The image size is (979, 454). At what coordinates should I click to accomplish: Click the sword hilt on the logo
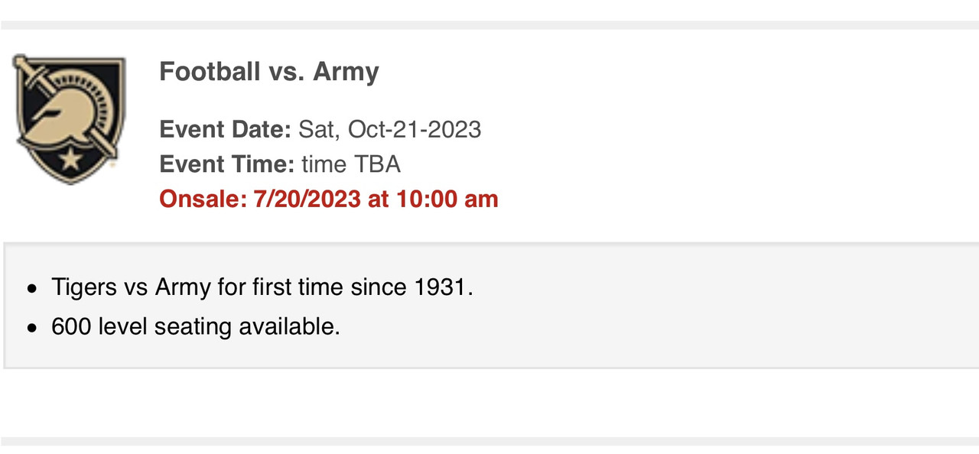(30, 71)
